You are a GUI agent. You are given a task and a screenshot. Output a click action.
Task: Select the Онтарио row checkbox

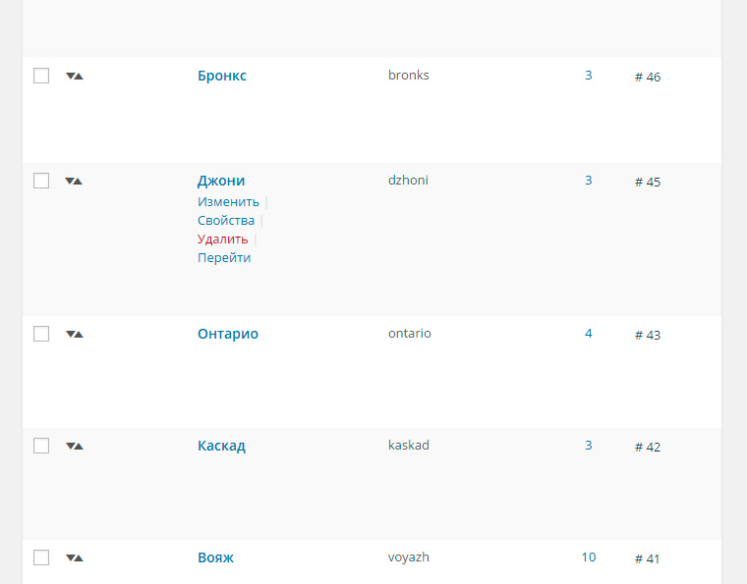[x=41, y=334]
